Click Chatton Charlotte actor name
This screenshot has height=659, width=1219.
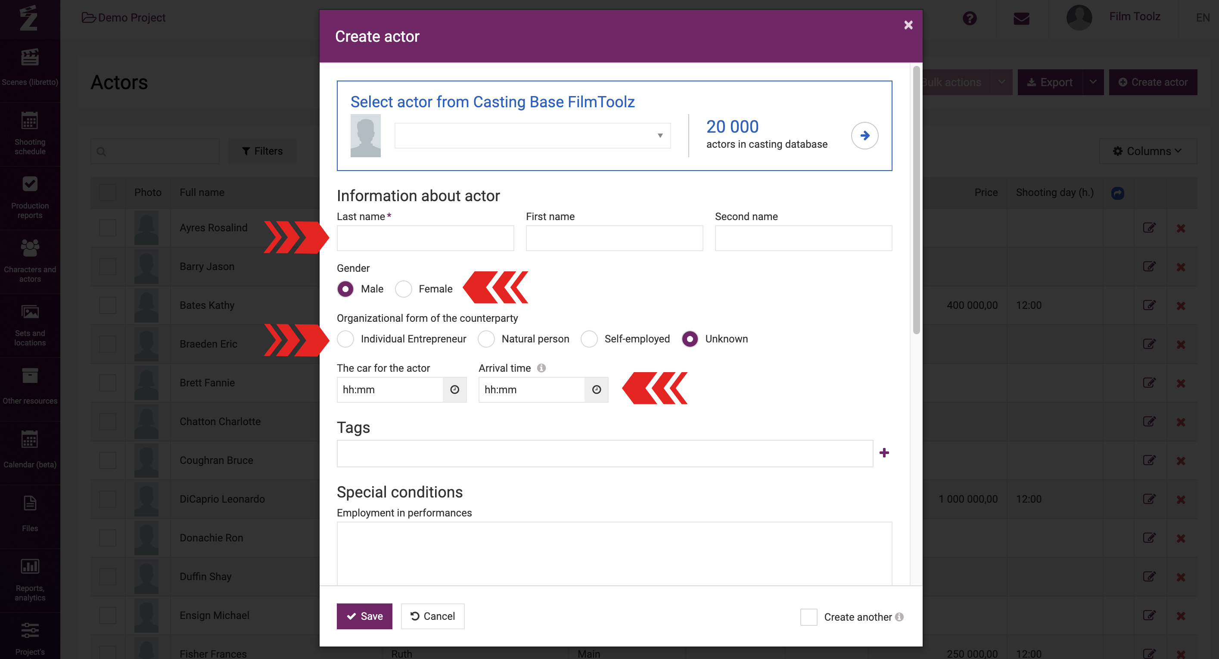[220, 422]
